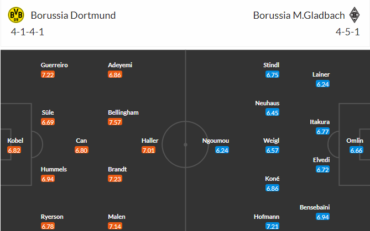Screen dimensions: 370x231
Task: Click the Borussia M.Gladbach club crest
Action: click(x=354, y=15)
